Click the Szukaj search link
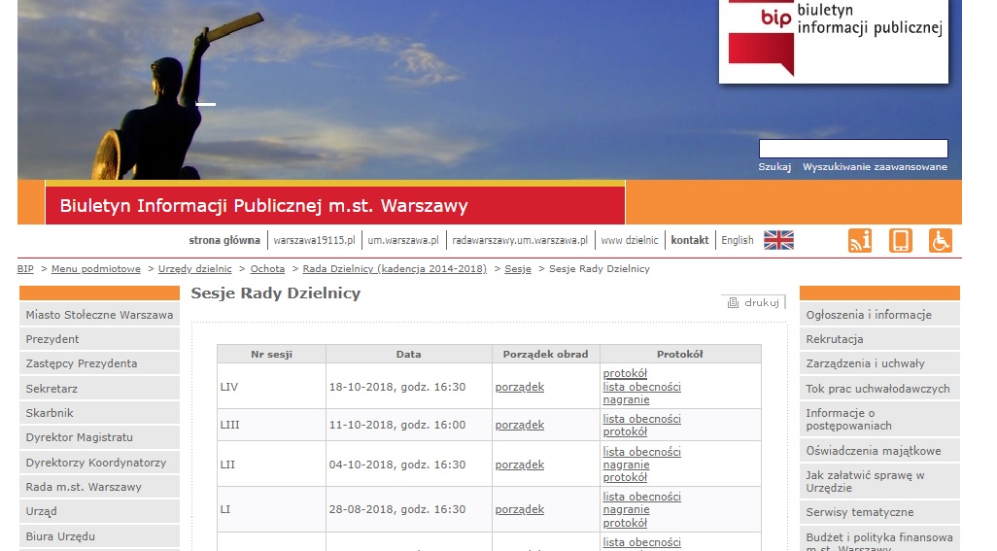The width and height of the screenshot is (997, 551). (x=774, y=166)
